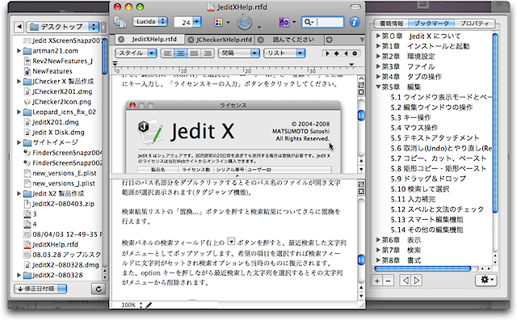
Task: Close the JCheckerXHelp.rtfd tab
Action: pyautogui.click(x=191, y=40)
